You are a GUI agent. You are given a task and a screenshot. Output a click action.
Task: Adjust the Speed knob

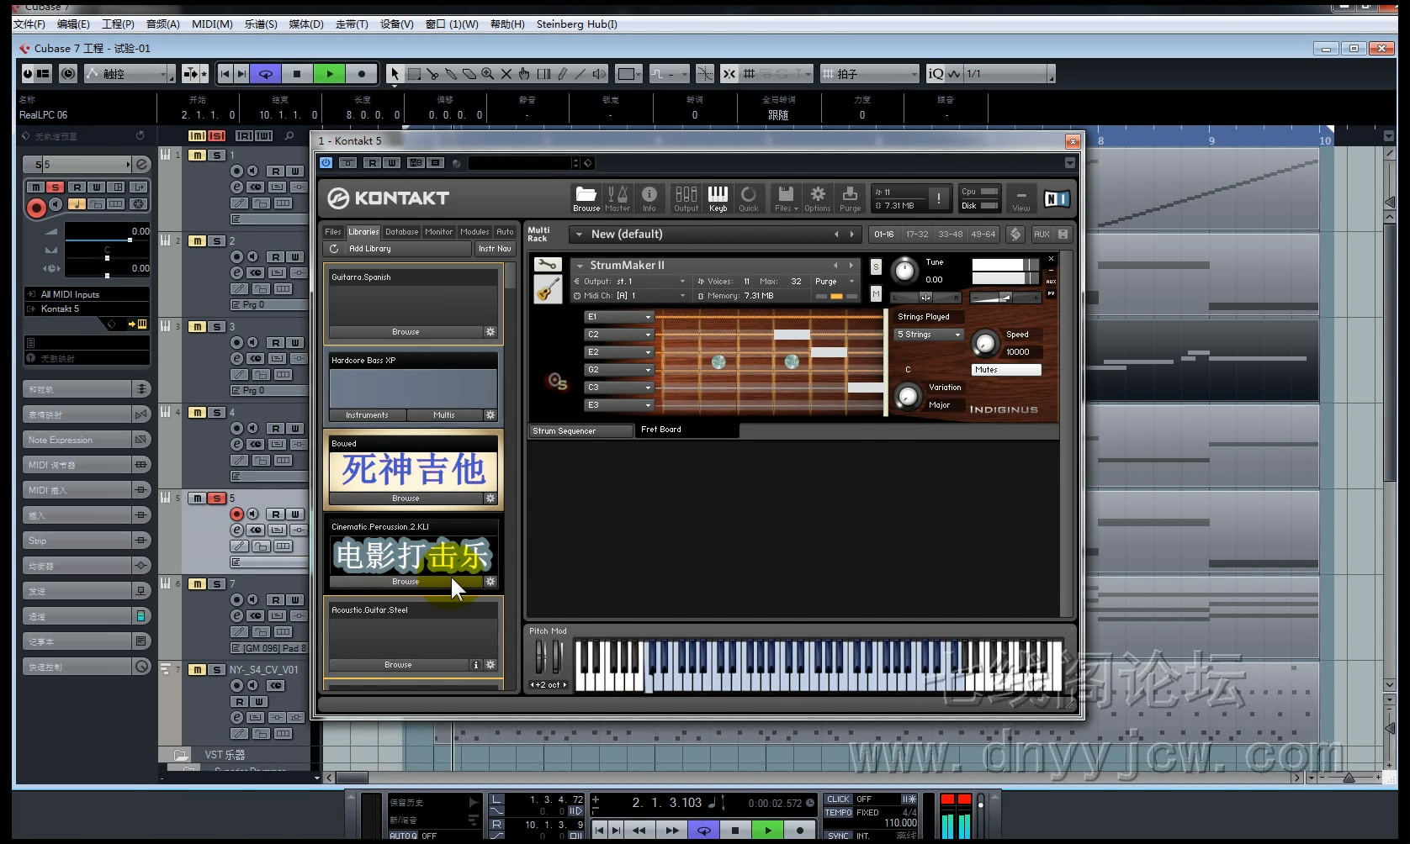click(984, 343)
